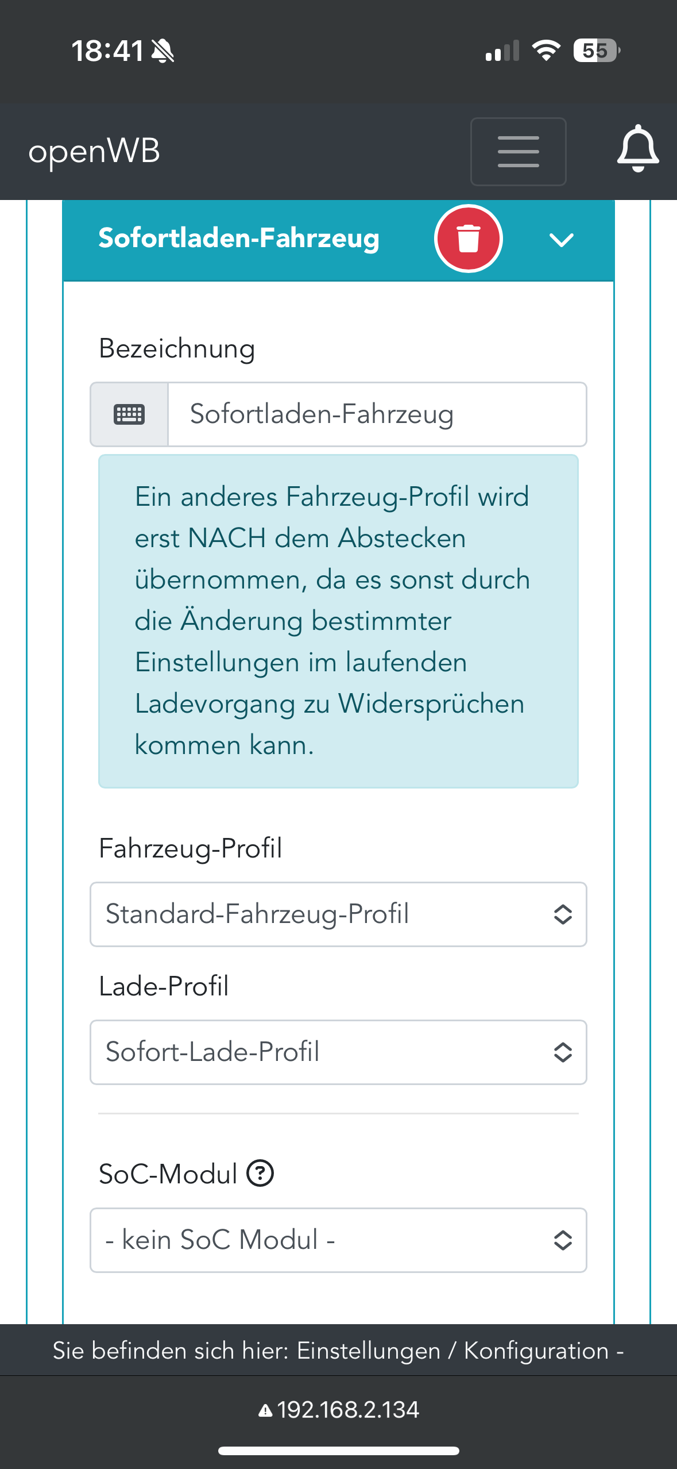Viewport: 677px width, 1469px height.
Task: Tap the not-secure warning icon by the address
Action: [x=265, y=1411]
